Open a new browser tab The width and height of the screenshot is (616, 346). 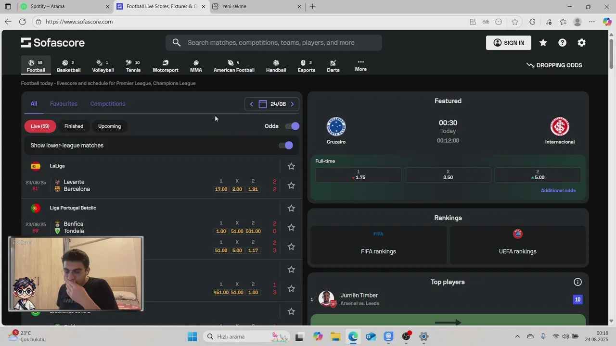(x=313, y=7)
